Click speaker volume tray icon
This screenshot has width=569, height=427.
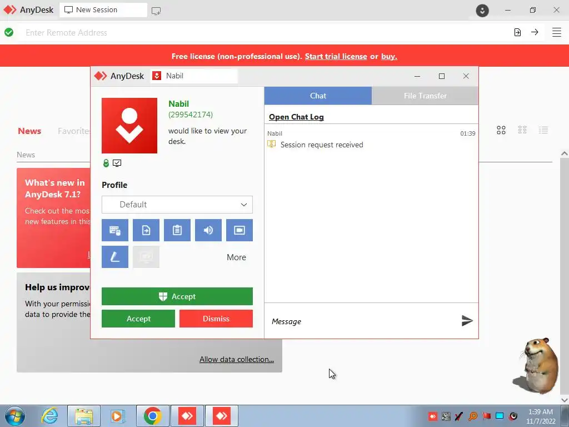pos(513,416)
